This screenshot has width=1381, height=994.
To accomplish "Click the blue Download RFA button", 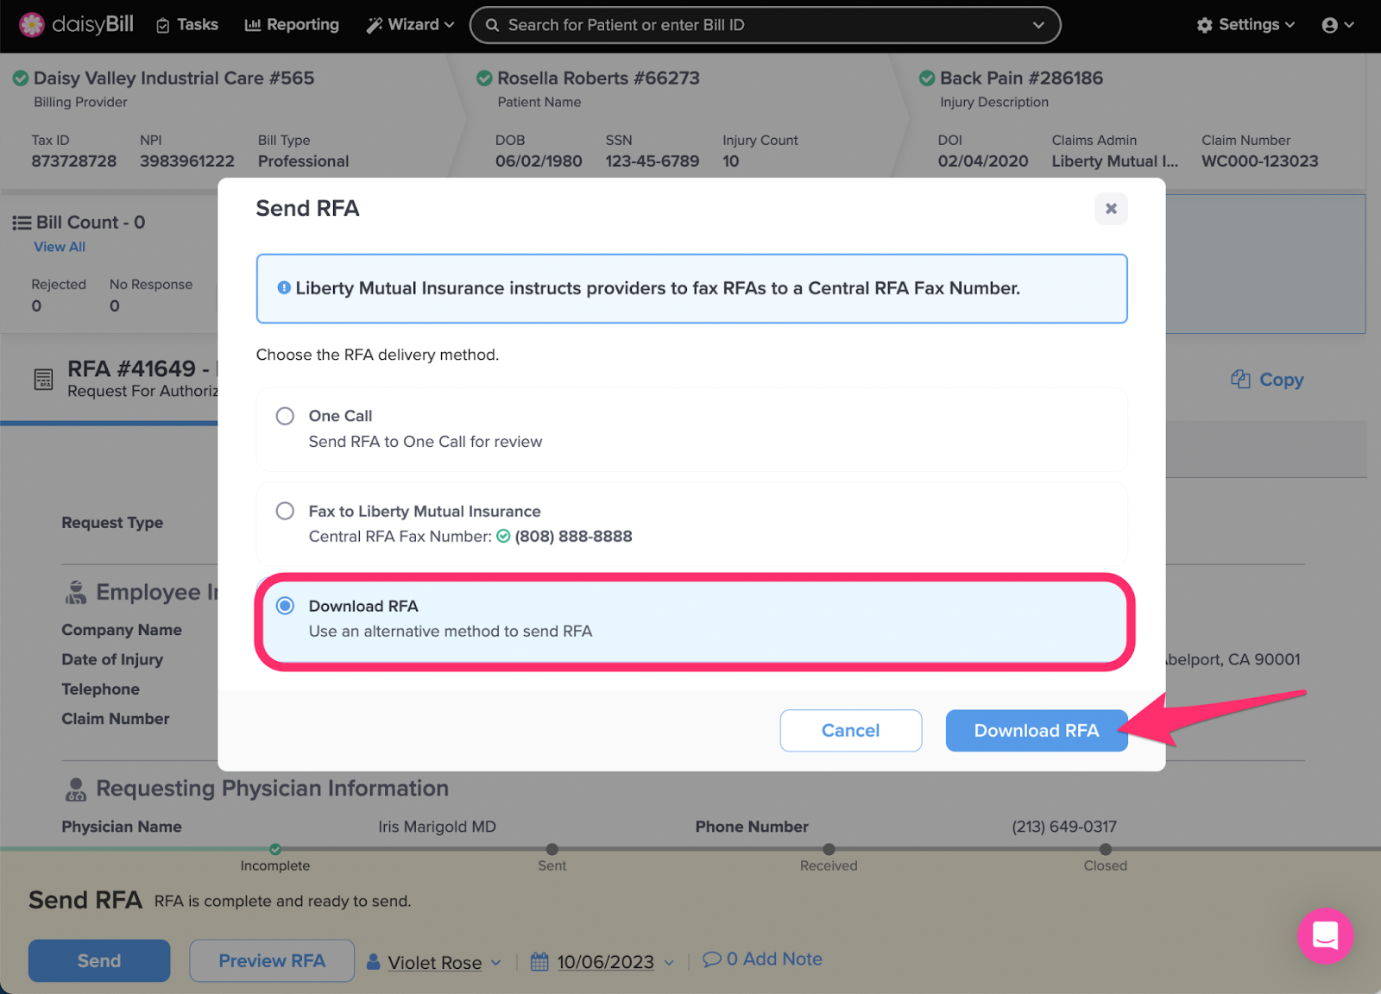I will click(x=1037, y=731).
